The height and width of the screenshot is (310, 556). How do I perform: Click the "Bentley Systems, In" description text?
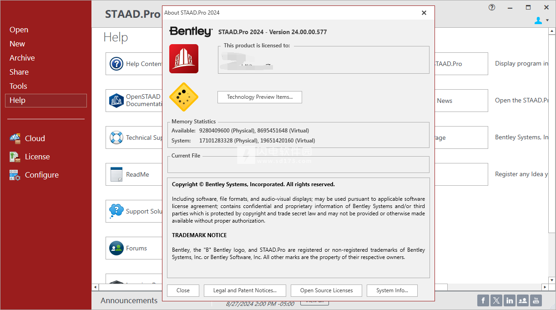pyautogui.click(x=521, y=137)
